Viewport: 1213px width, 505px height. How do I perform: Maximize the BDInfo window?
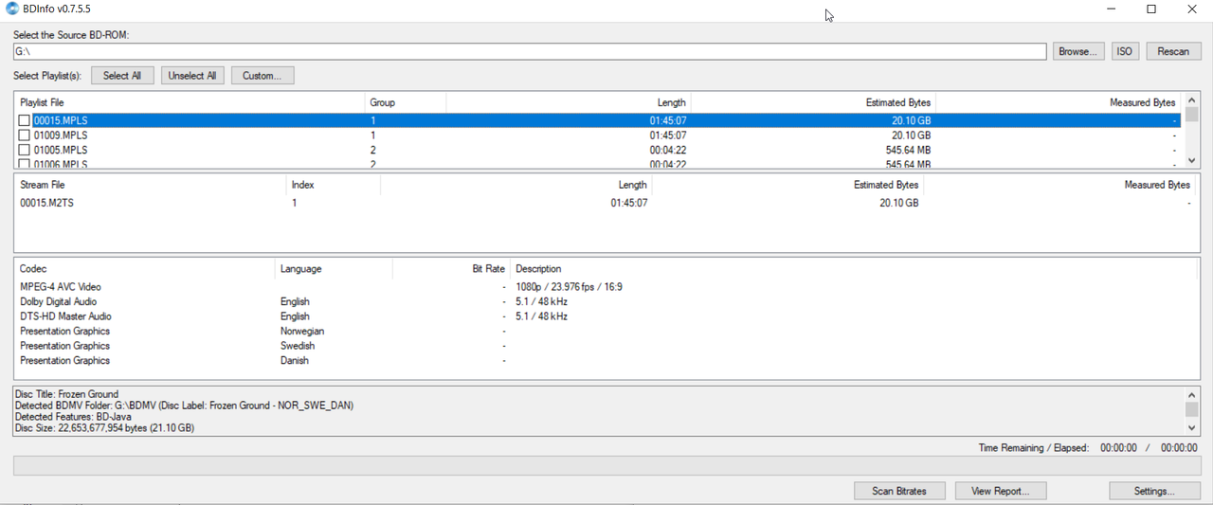[x=1151, y=9]
